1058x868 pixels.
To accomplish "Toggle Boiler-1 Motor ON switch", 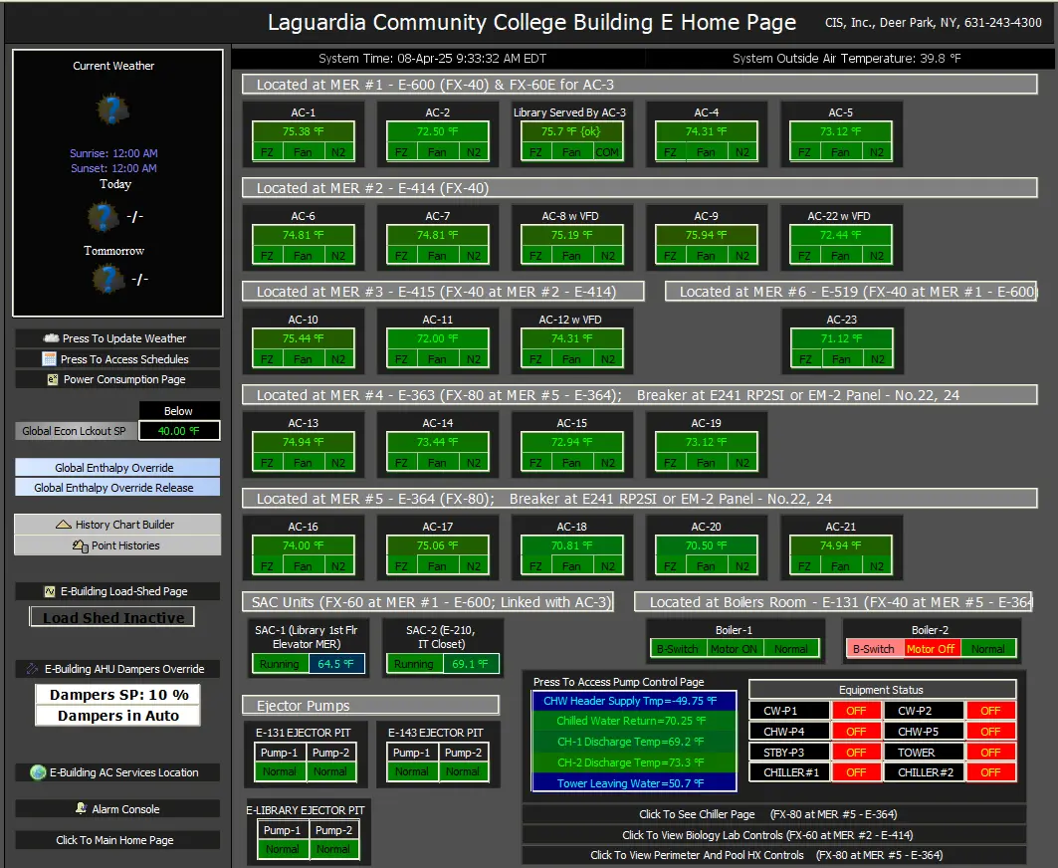I will tap(737, 648).
